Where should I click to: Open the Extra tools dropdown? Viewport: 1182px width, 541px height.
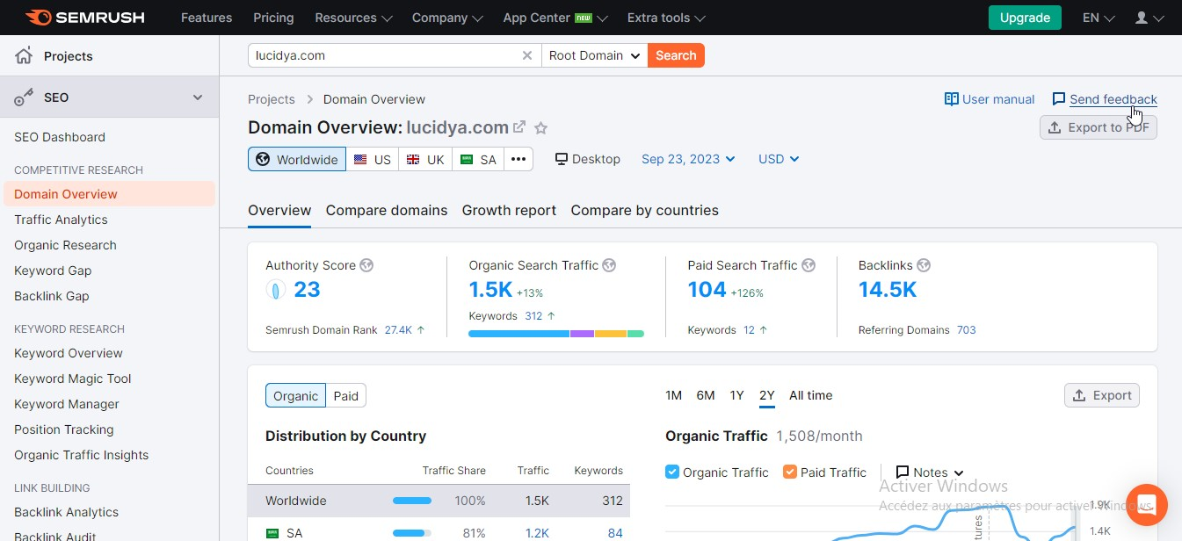(x=666, y=18)
